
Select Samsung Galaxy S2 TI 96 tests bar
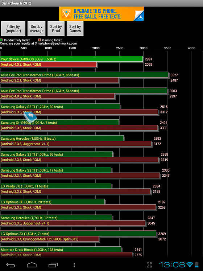tap(56, 155)
